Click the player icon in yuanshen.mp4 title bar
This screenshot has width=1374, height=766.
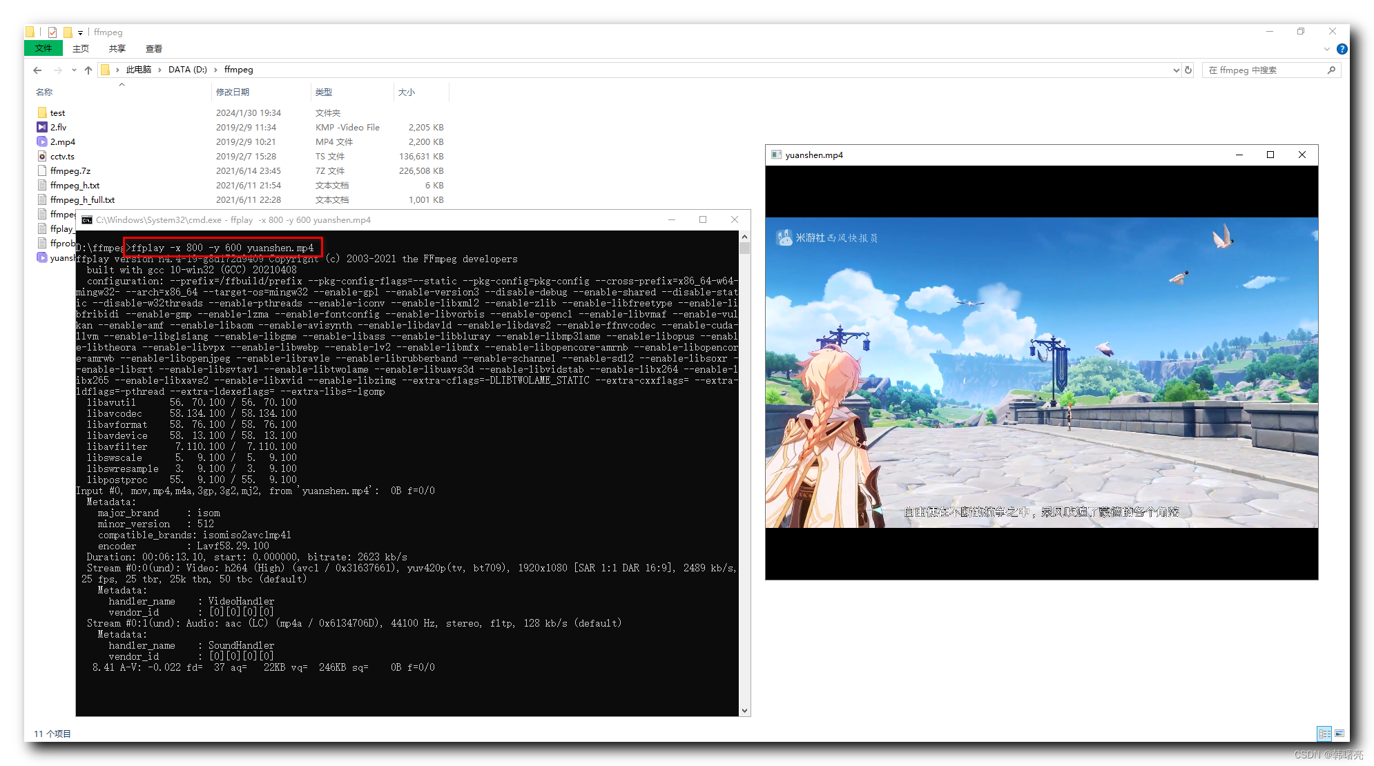tap(776, 155)
